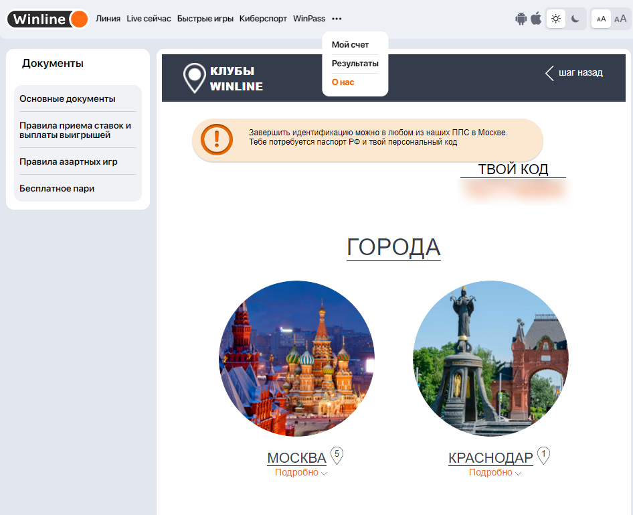This screenshot has height=515, width=633.
Task: Click the ГОРОДА heading
Action: tap(393, 247)
